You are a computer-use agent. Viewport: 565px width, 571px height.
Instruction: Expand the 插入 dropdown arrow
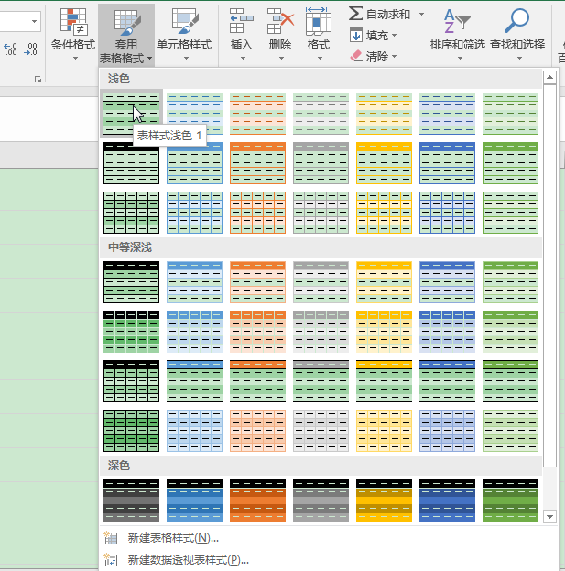pyautogui.click(x=243, y=59)
